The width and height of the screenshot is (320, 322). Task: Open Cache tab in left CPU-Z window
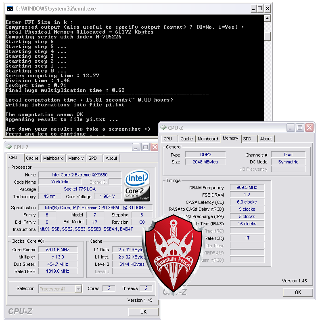point(32,158)
